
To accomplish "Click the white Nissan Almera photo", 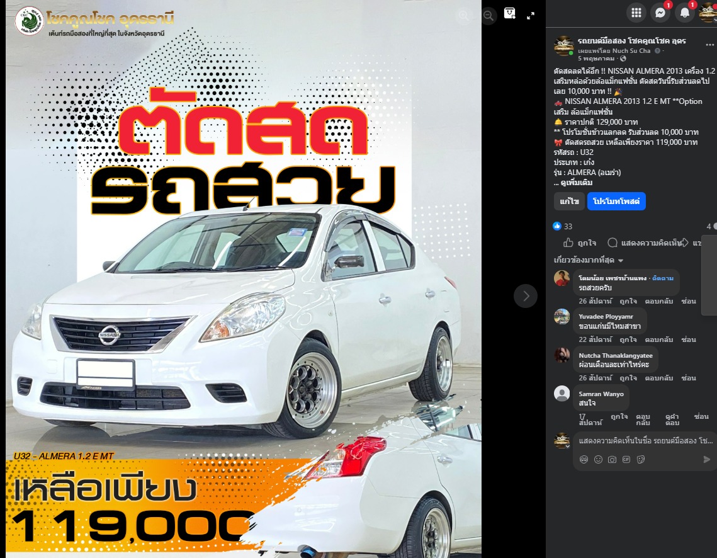I will click(x=243, y=279).
